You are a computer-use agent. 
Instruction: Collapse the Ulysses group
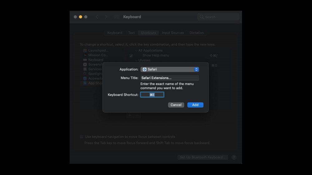point(136,60)
